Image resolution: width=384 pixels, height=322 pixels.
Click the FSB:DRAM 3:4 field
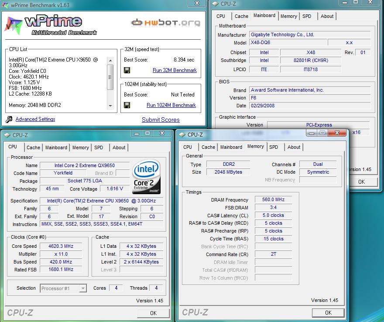[273, 207]
